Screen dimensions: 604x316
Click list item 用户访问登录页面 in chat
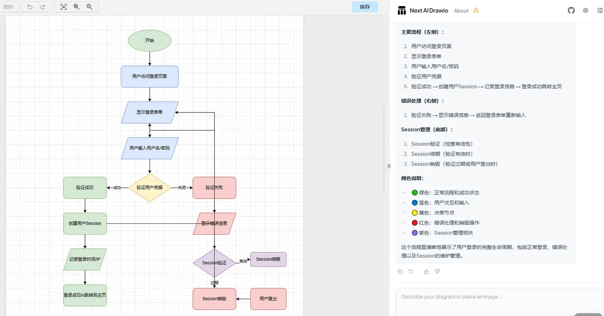click(x=431, y=46)
